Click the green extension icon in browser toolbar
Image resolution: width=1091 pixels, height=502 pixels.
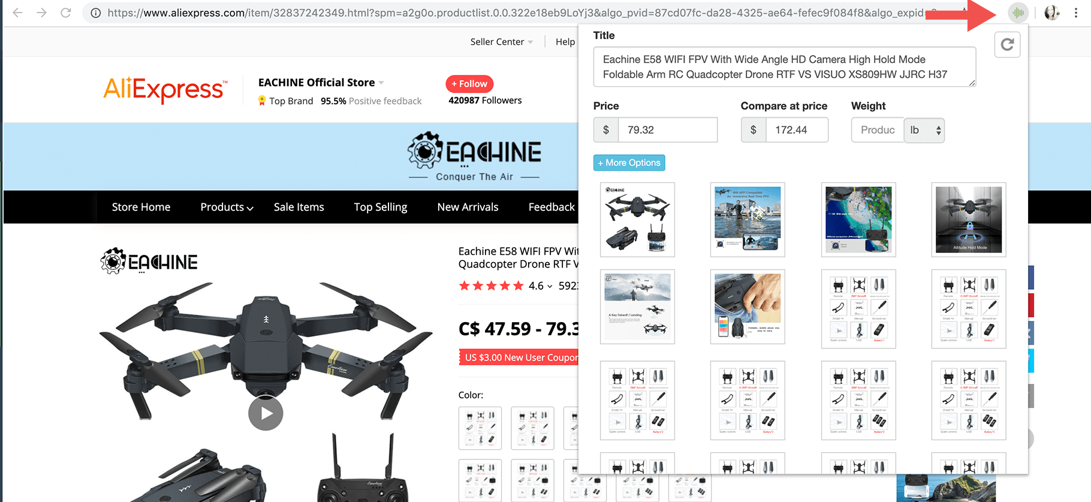coord(1018,13)
